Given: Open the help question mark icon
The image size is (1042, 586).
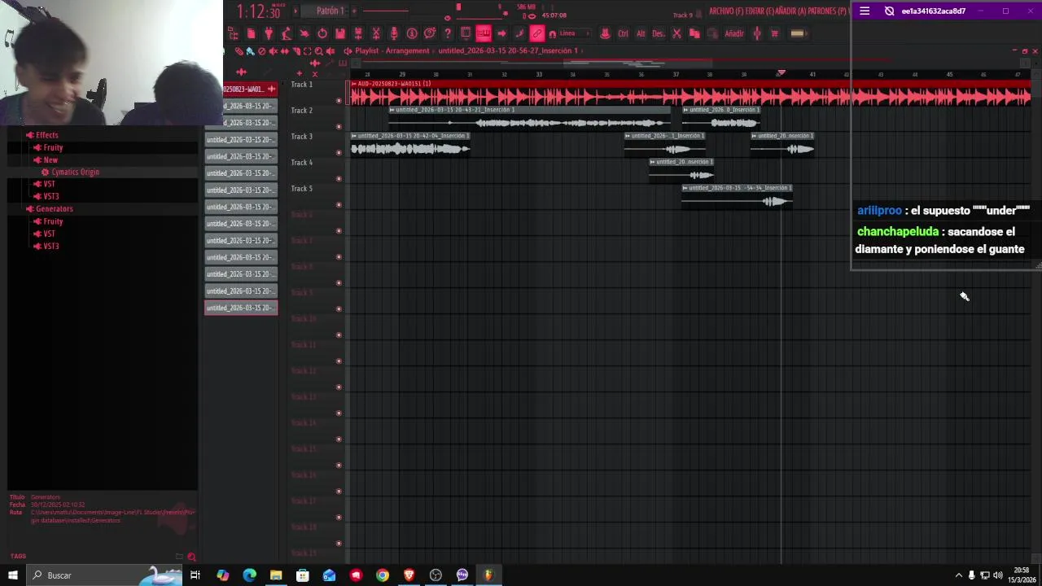Looking at the screenshot, I should [448, 33].
